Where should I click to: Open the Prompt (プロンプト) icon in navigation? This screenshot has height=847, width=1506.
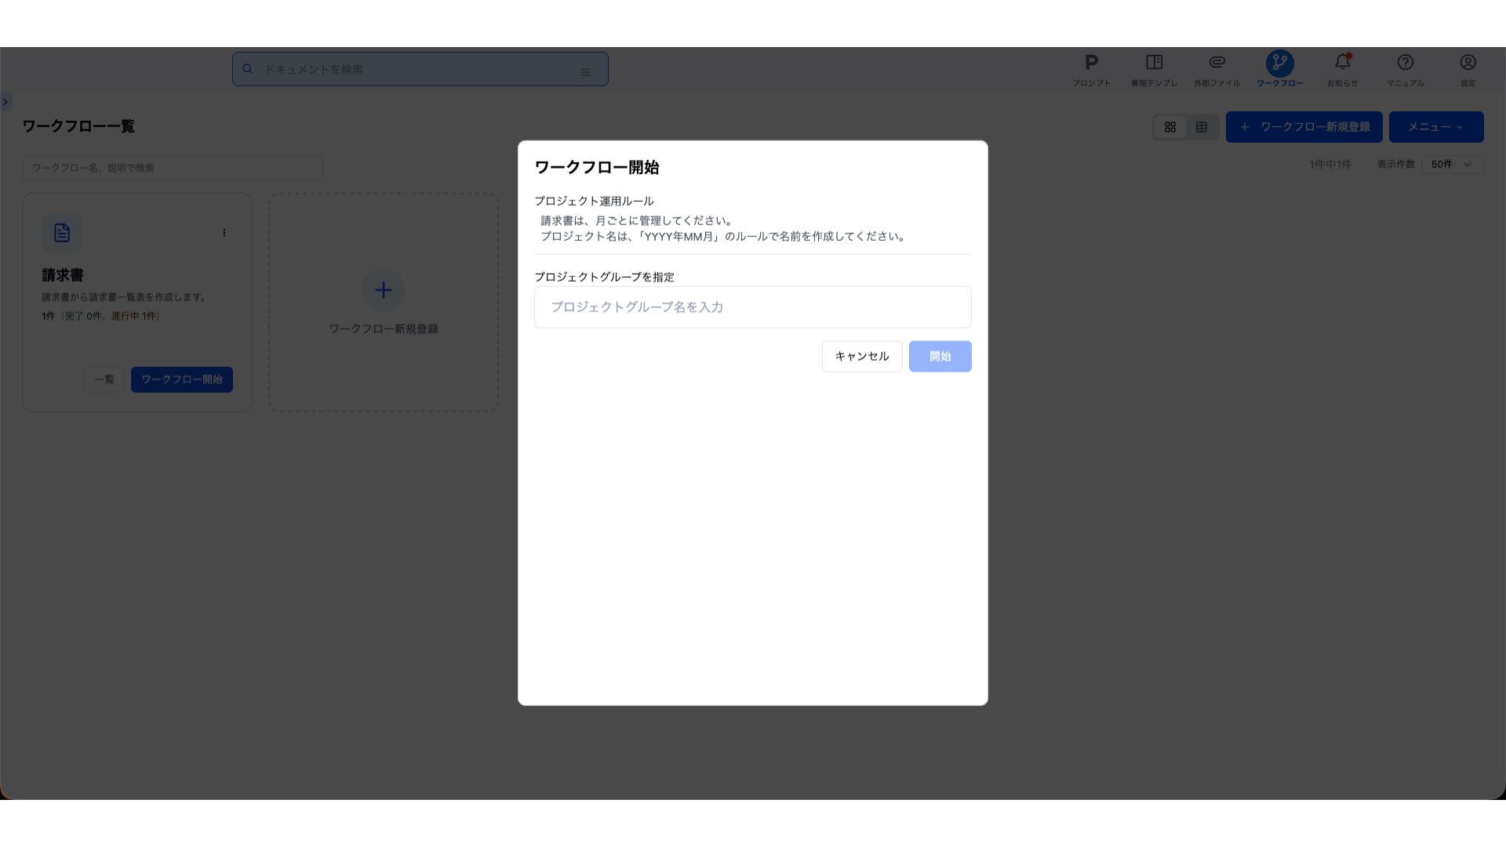click(1091, 64)
